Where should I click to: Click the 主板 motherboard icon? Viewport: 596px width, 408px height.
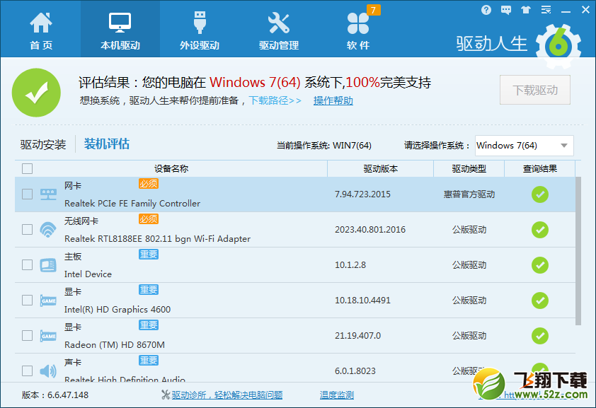click(48, 265)
